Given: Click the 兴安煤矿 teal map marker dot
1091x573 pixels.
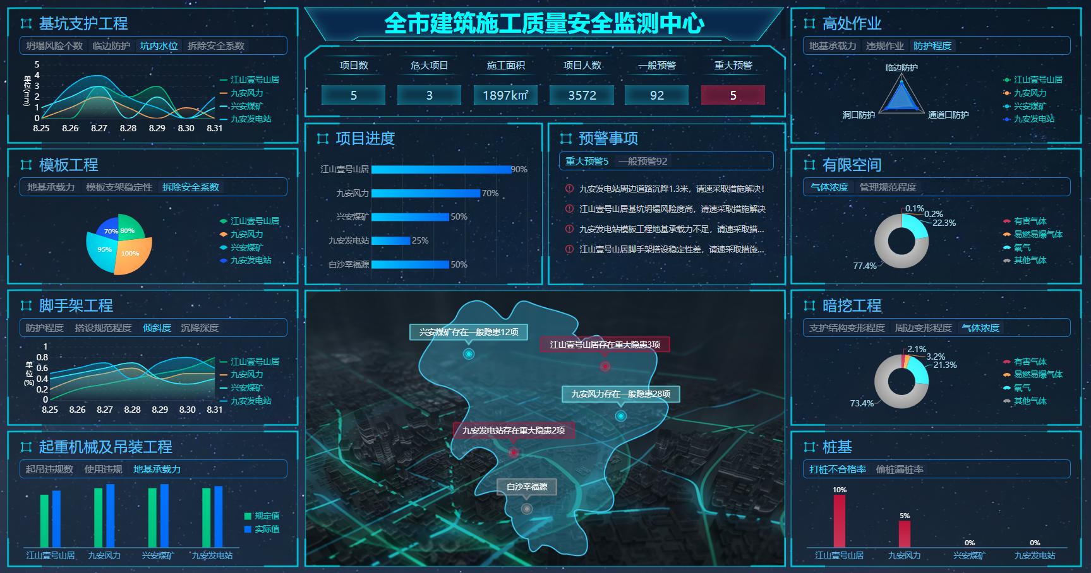Looking at the screenshot, I should pyautogui.click(x=469, y=354).
